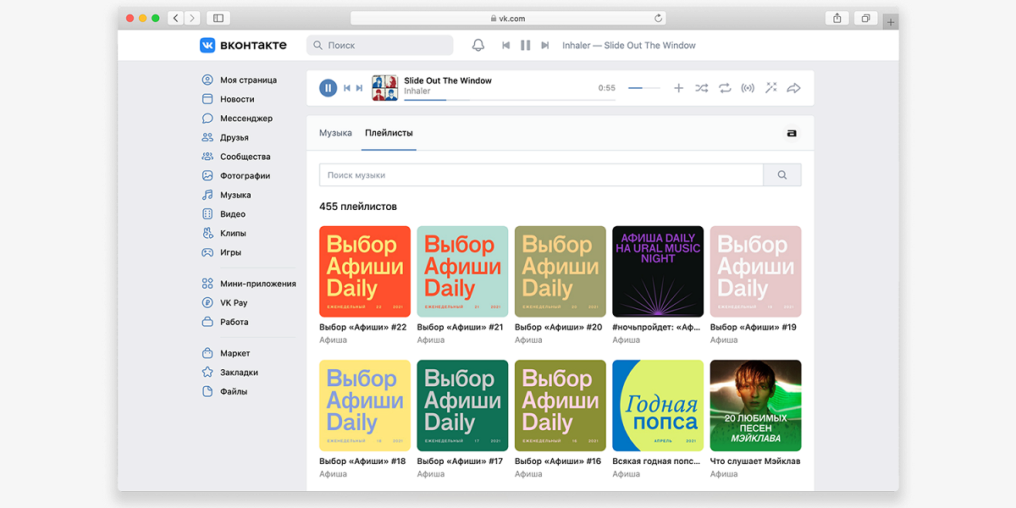The width and height of the screenshot is (1016, 508).
Task: Share the current track
Action: coord(793,88)
